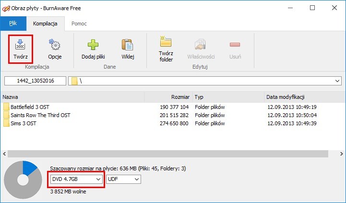Image resolution: width=346 pixels, height=203 pixels.
Task: Click the BurnAware app icon in title bar
Action: point(6,8)
